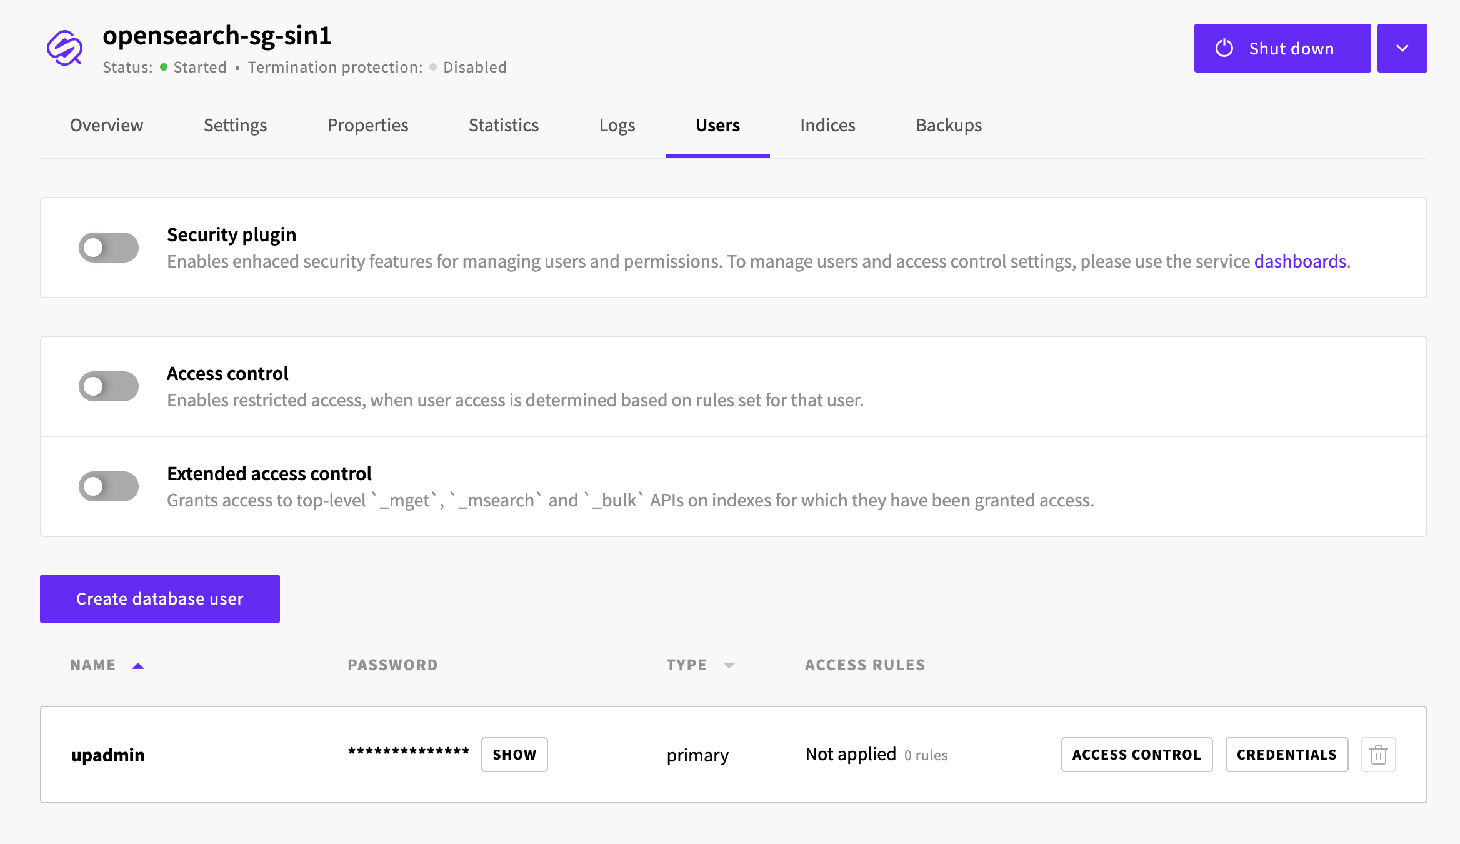1460x844 pixels.
Task: Open the Backups tab
Action: coord(949,125)
